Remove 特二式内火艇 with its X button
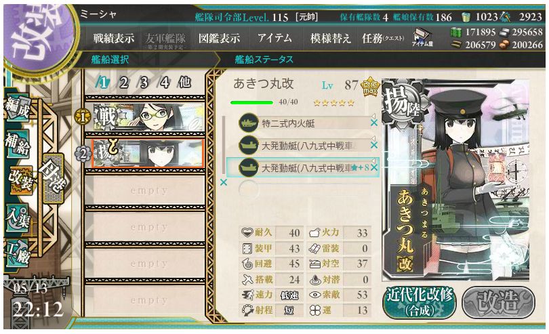549x334 pixels. pyautogui.click(x=374, y=123)
